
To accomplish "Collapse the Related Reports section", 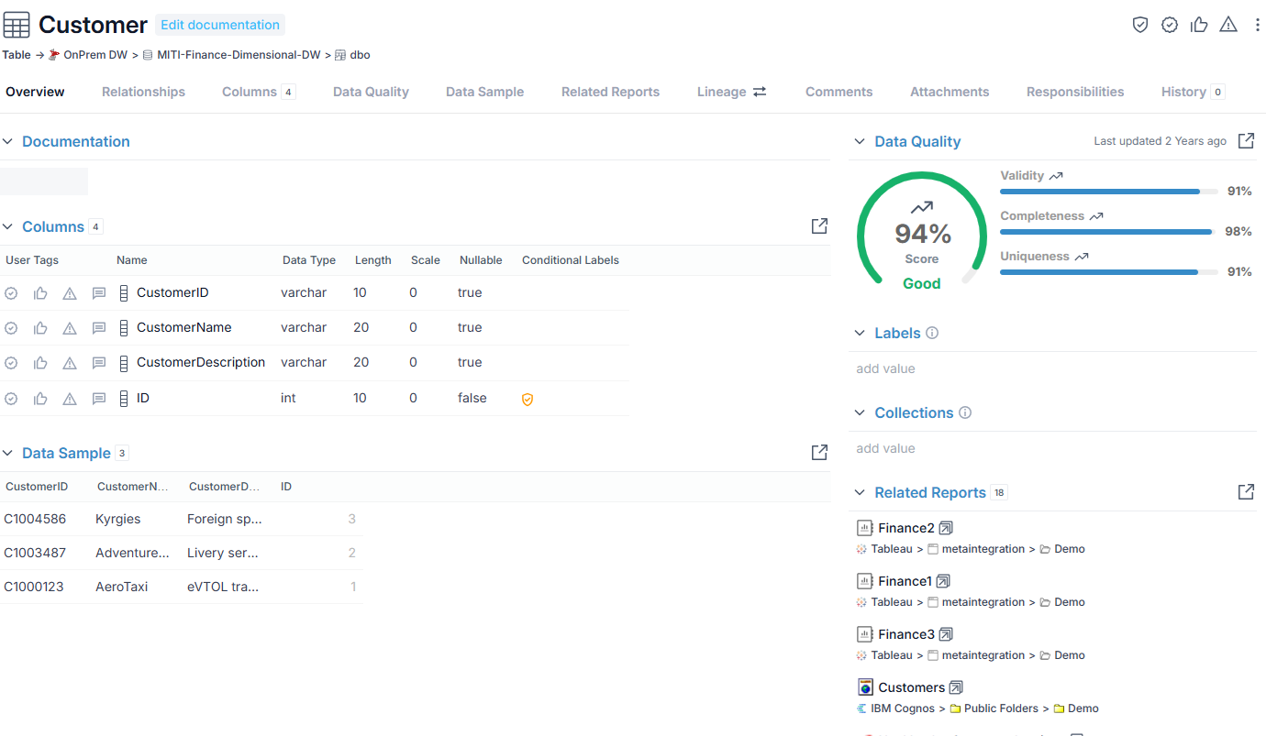I will 860,492.
